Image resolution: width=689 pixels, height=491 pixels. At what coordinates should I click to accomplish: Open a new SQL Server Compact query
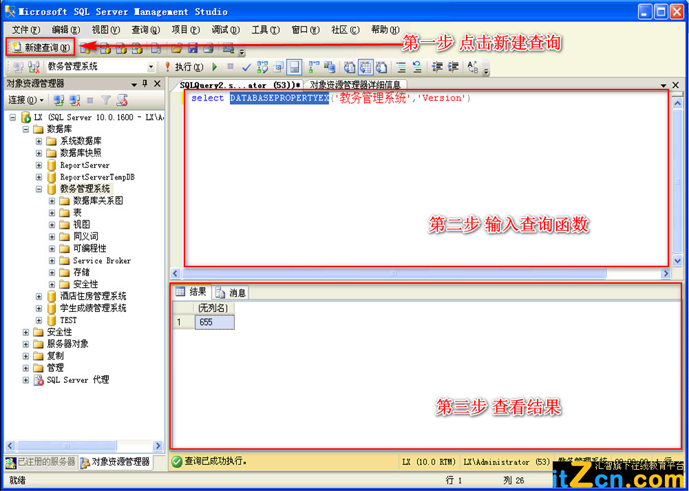pos(156,48)
